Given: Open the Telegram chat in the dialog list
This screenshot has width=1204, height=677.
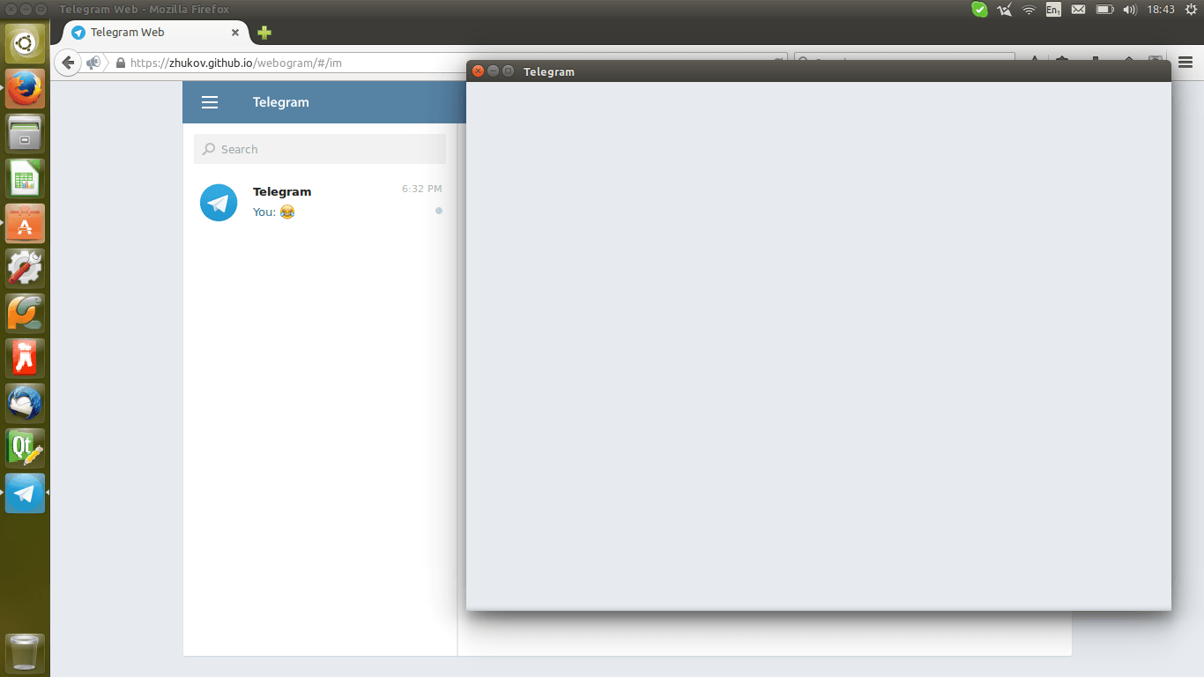Looking at the screenshot, I should (320, 202).
